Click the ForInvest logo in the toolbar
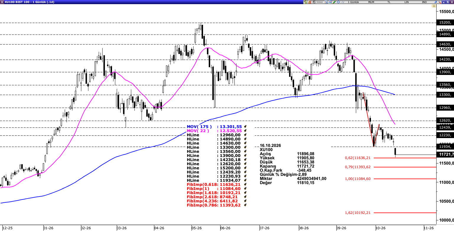Screen dimensions: 454x231 point(318,2)
